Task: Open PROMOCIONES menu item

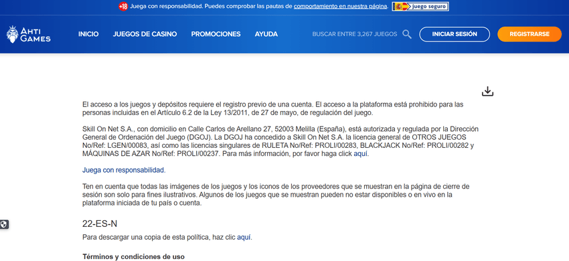Action: (216, 34)
